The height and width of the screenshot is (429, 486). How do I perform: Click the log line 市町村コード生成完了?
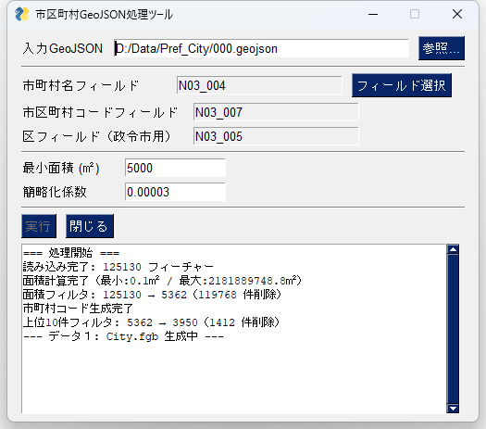[78, 309]
